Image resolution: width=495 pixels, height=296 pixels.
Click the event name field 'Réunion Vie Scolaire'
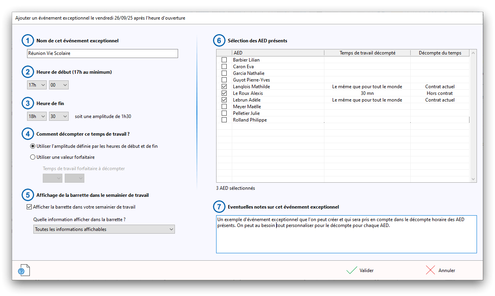point(102,53)
